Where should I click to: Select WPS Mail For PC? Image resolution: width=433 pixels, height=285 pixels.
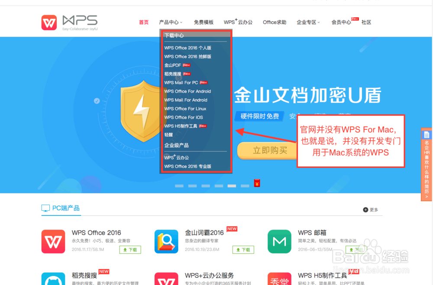(x=181, y=83)
